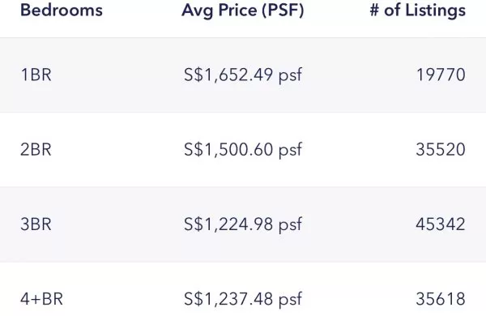This screenshot has width=486, height=316.
Task: Click the S$1,500.60 psf price cell
Action: (x=243, y=150)
